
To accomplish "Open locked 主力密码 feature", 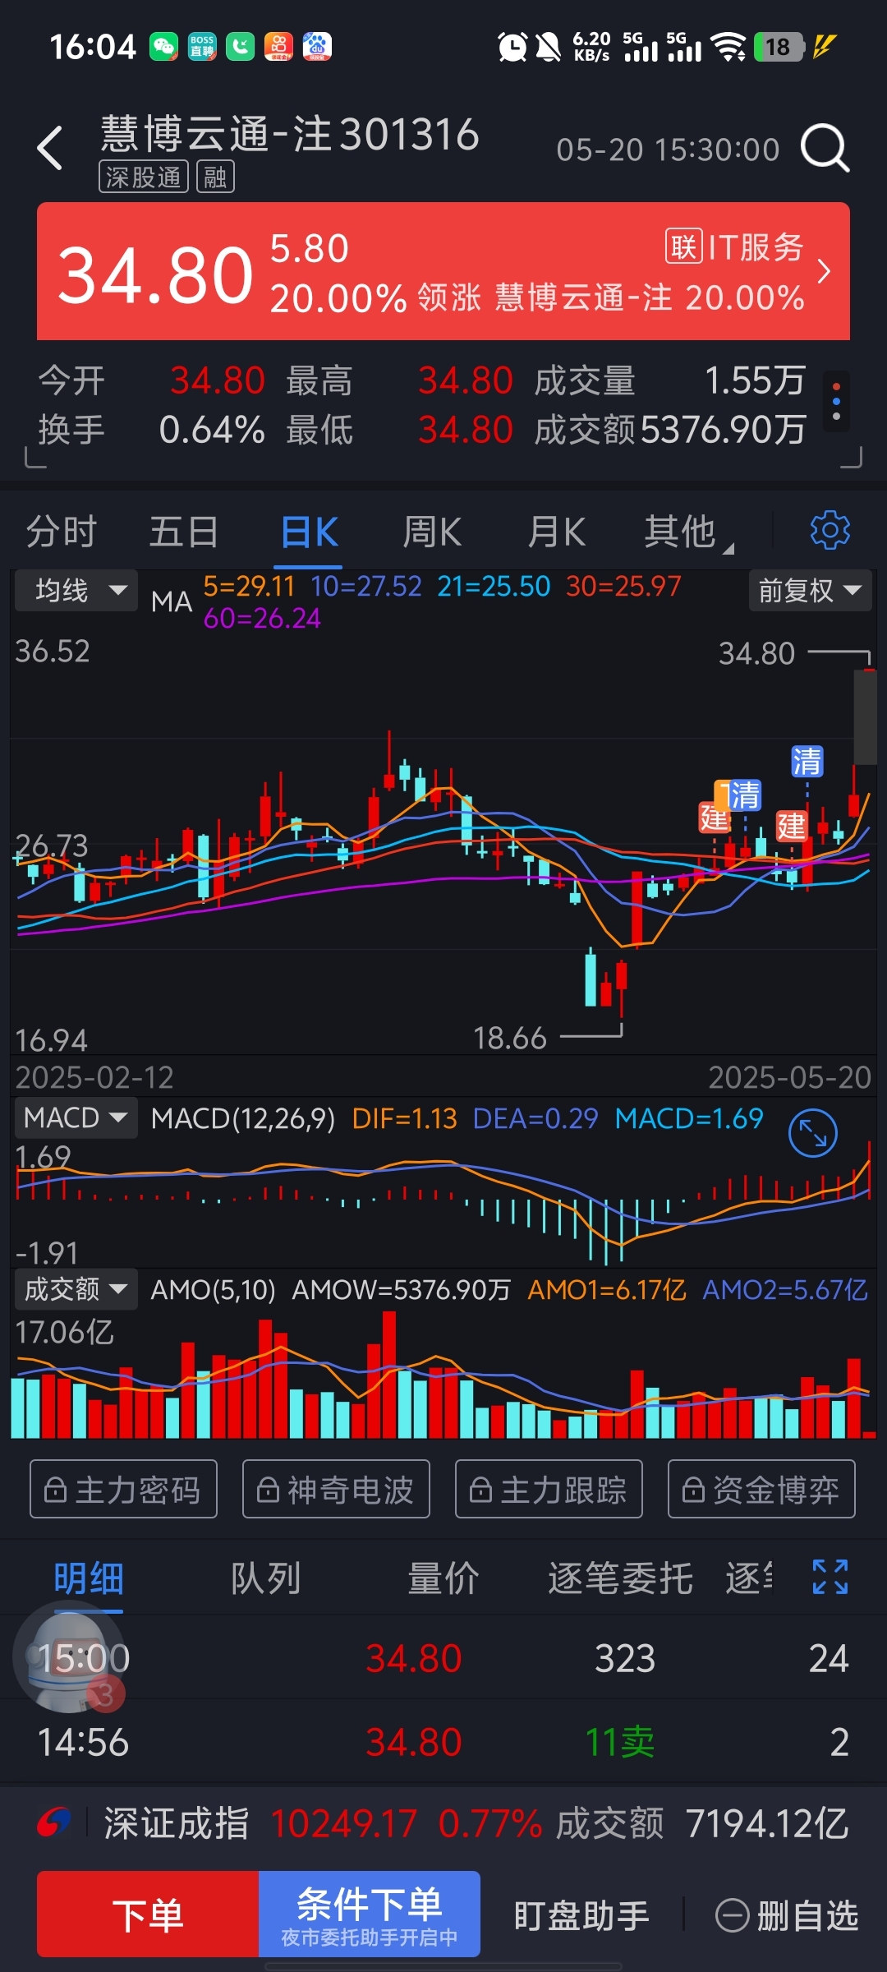I will click(x=123, y=1489).
